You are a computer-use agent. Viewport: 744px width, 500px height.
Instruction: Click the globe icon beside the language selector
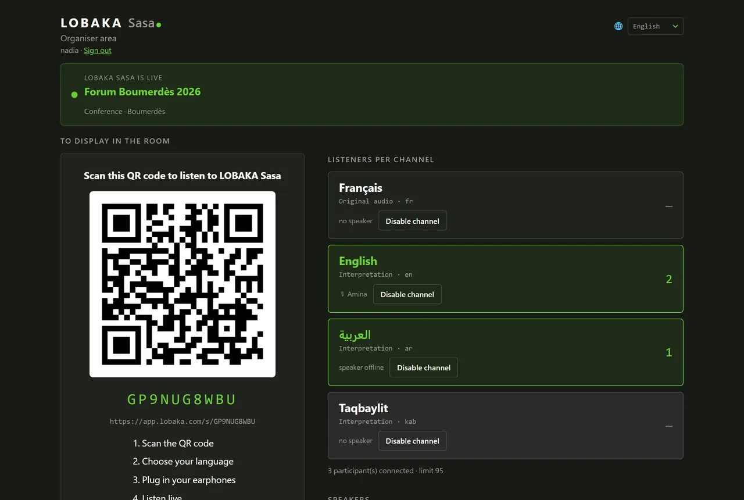(618, 26)
